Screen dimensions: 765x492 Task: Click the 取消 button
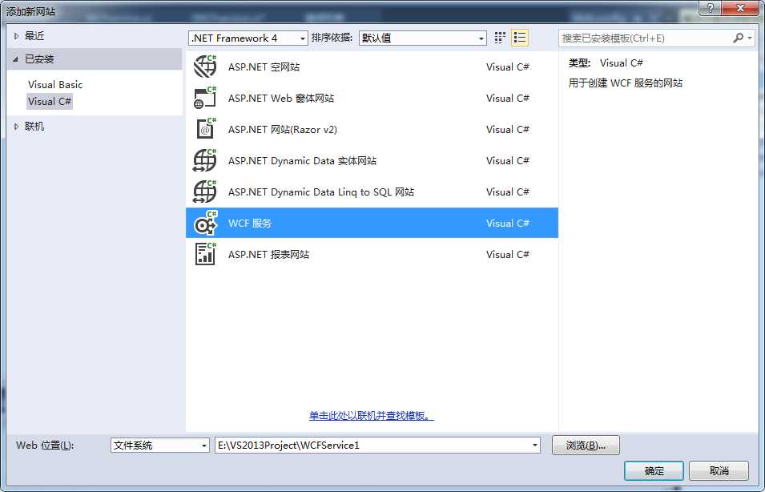pyautogui.click(x=719, y=471)
